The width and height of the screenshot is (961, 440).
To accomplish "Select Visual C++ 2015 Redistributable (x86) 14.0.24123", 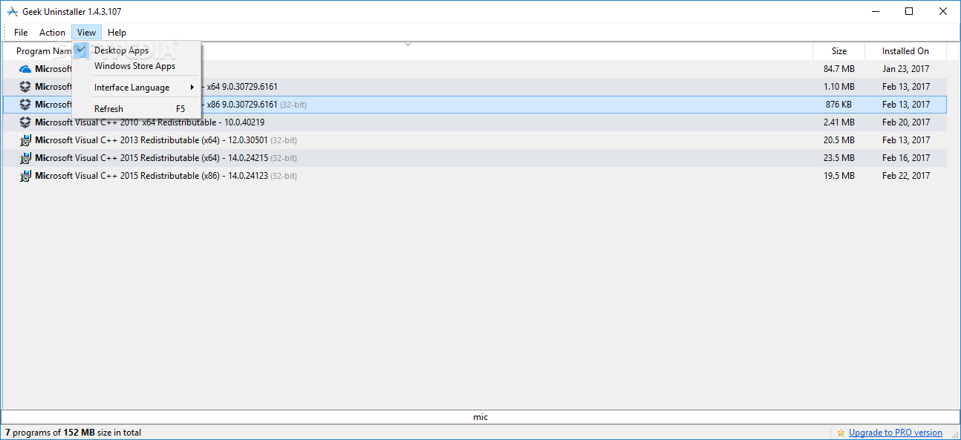I will point(475,176).
